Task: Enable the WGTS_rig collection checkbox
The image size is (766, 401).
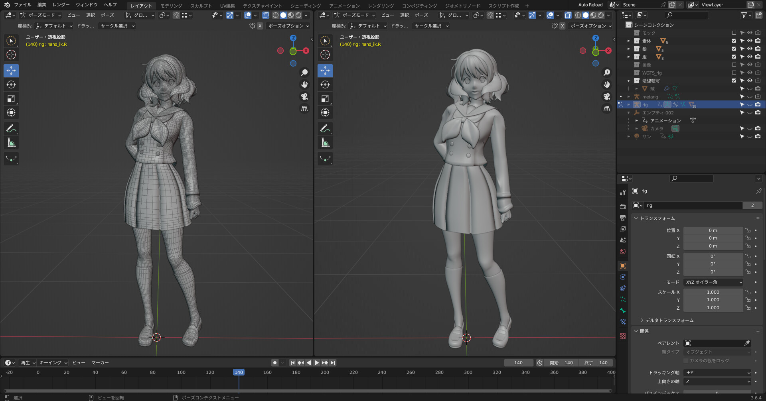Action: 734,73
